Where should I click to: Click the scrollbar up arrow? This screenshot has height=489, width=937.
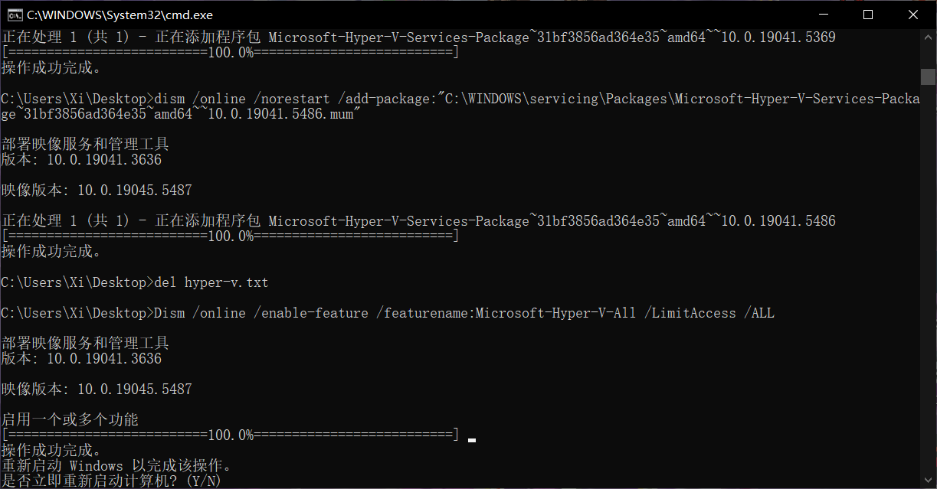tap(928, 36)
